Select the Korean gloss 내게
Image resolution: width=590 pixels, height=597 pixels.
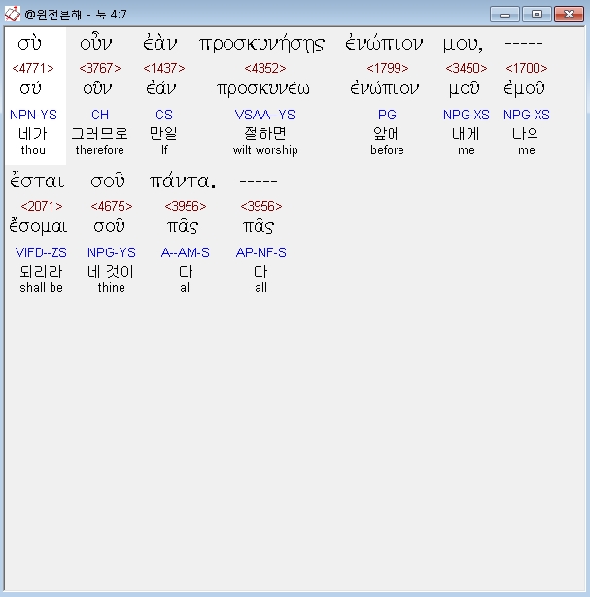(x=466, y=134)
